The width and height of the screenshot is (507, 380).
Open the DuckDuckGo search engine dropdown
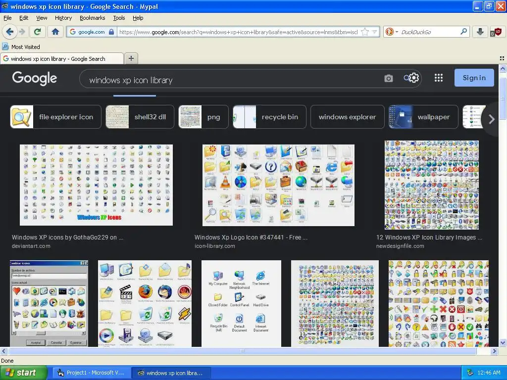392,32
